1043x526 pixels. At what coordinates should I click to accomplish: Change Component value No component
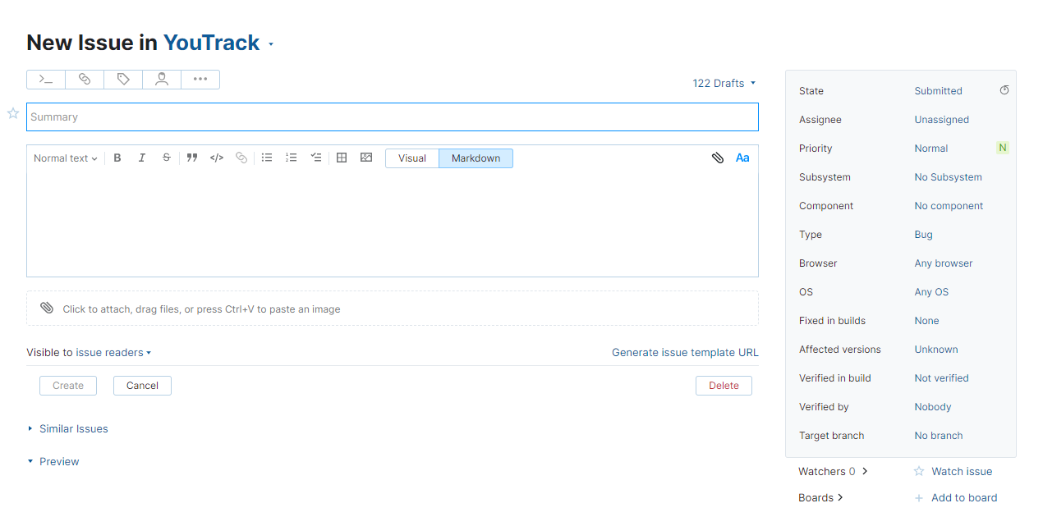tap(949, 206)
